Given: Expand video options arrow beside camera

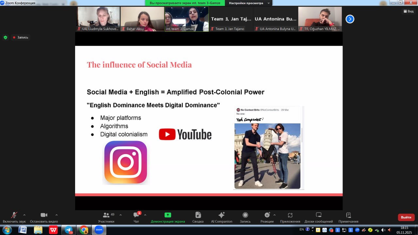Looking at the screenshot, I should pyautogui.click(x=56, y=215).
